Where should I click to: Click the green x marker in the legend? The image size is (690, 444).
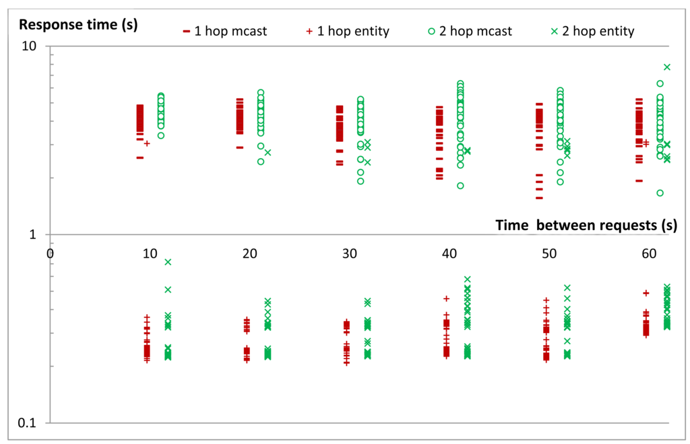pyautogui.click(x=554, y=31)
